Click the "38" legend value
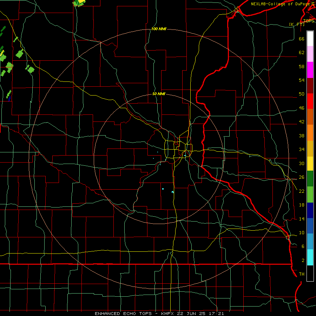 click(x=302, y=136)
